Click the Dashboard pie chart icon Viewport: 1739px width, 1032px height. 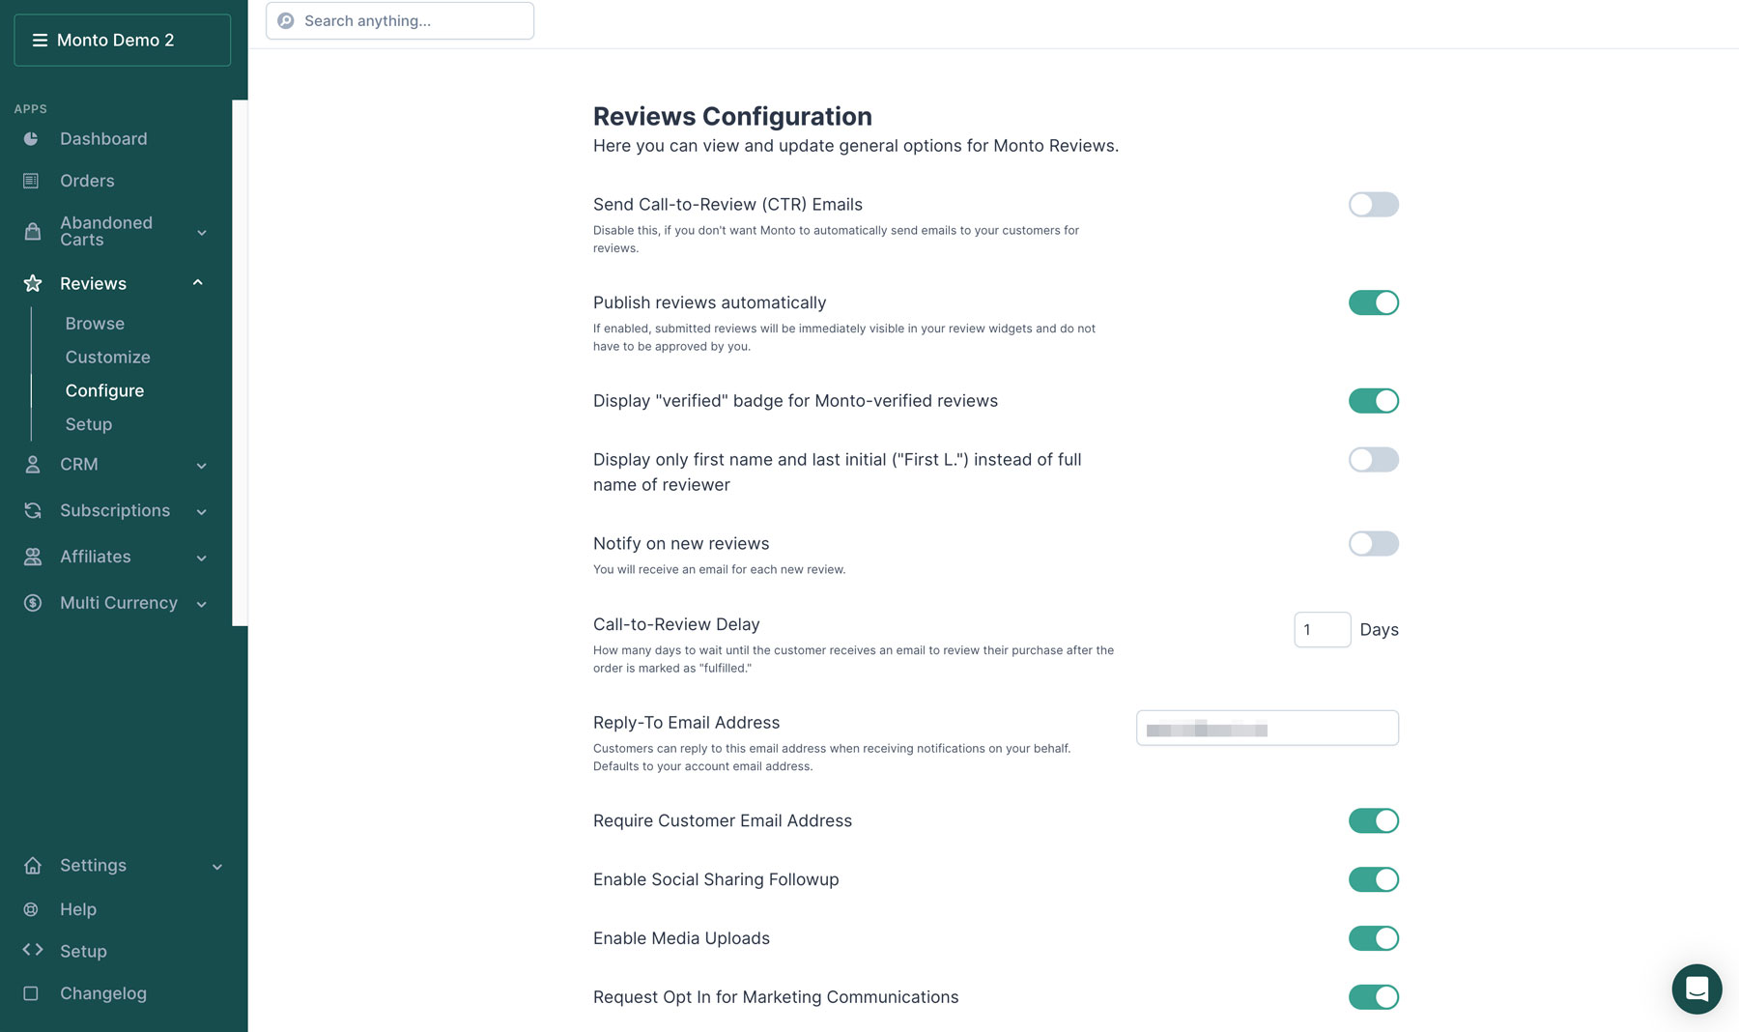point(31,139)
